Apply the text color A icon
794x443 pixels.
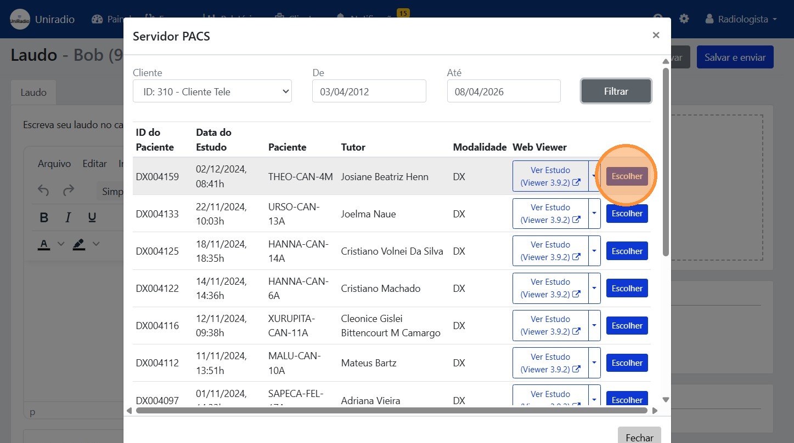click(44, 244)
